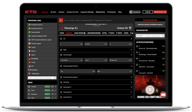The height and width of the screenshot is (112, 192).
Task: Select the Empate odds 4.00 cell
Action: coord(96,44)
